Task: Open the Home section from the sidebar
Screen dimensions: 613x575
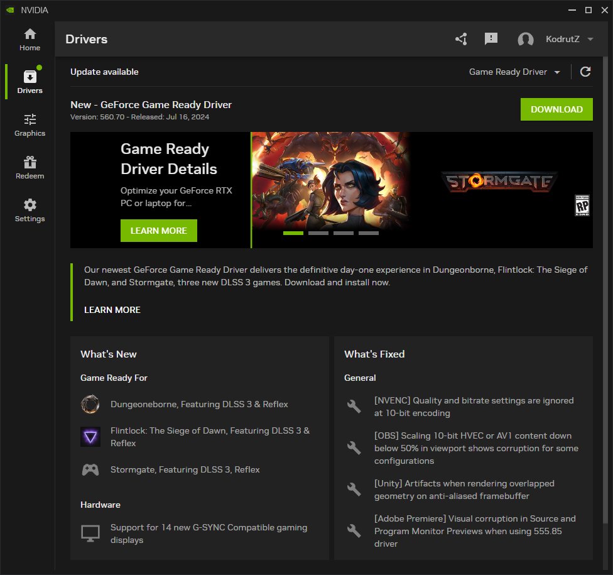Action: point(29,39)
